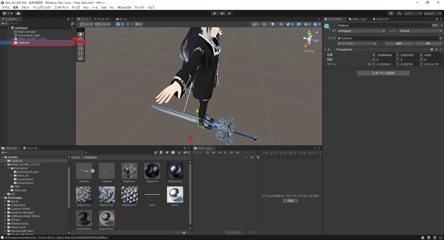
Task: Toggle scene audio speaker icon
Action: point(282,24)
